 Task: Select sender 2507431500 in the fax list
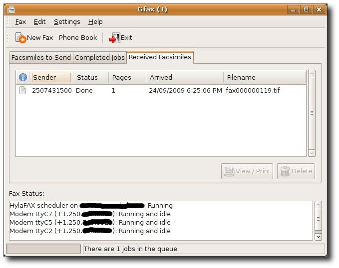click(x=52, y=90)
